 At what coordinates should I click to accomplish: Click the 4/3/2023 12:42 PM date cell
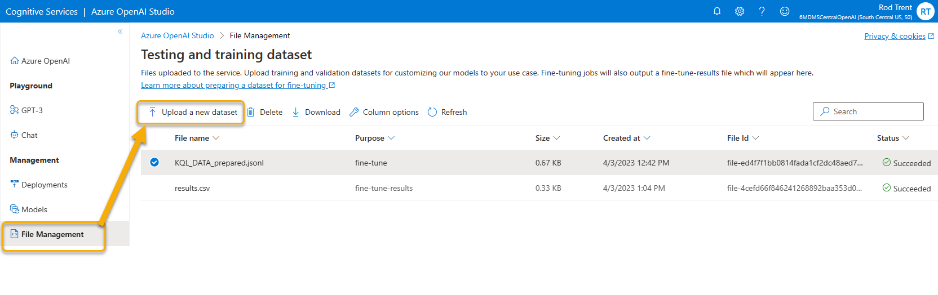click(x=636, y=163)
